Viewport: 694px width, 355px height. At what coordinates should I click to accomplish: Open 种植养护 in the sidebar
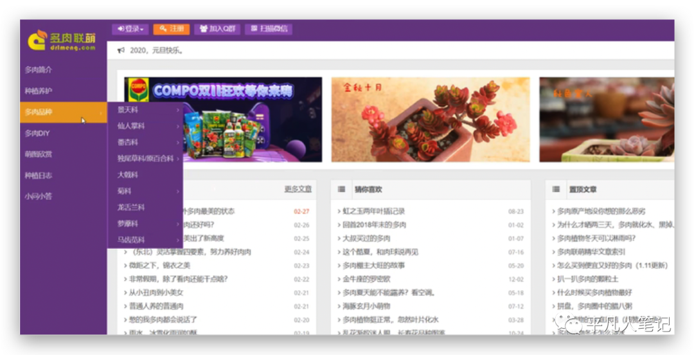[x=63, y=91]
